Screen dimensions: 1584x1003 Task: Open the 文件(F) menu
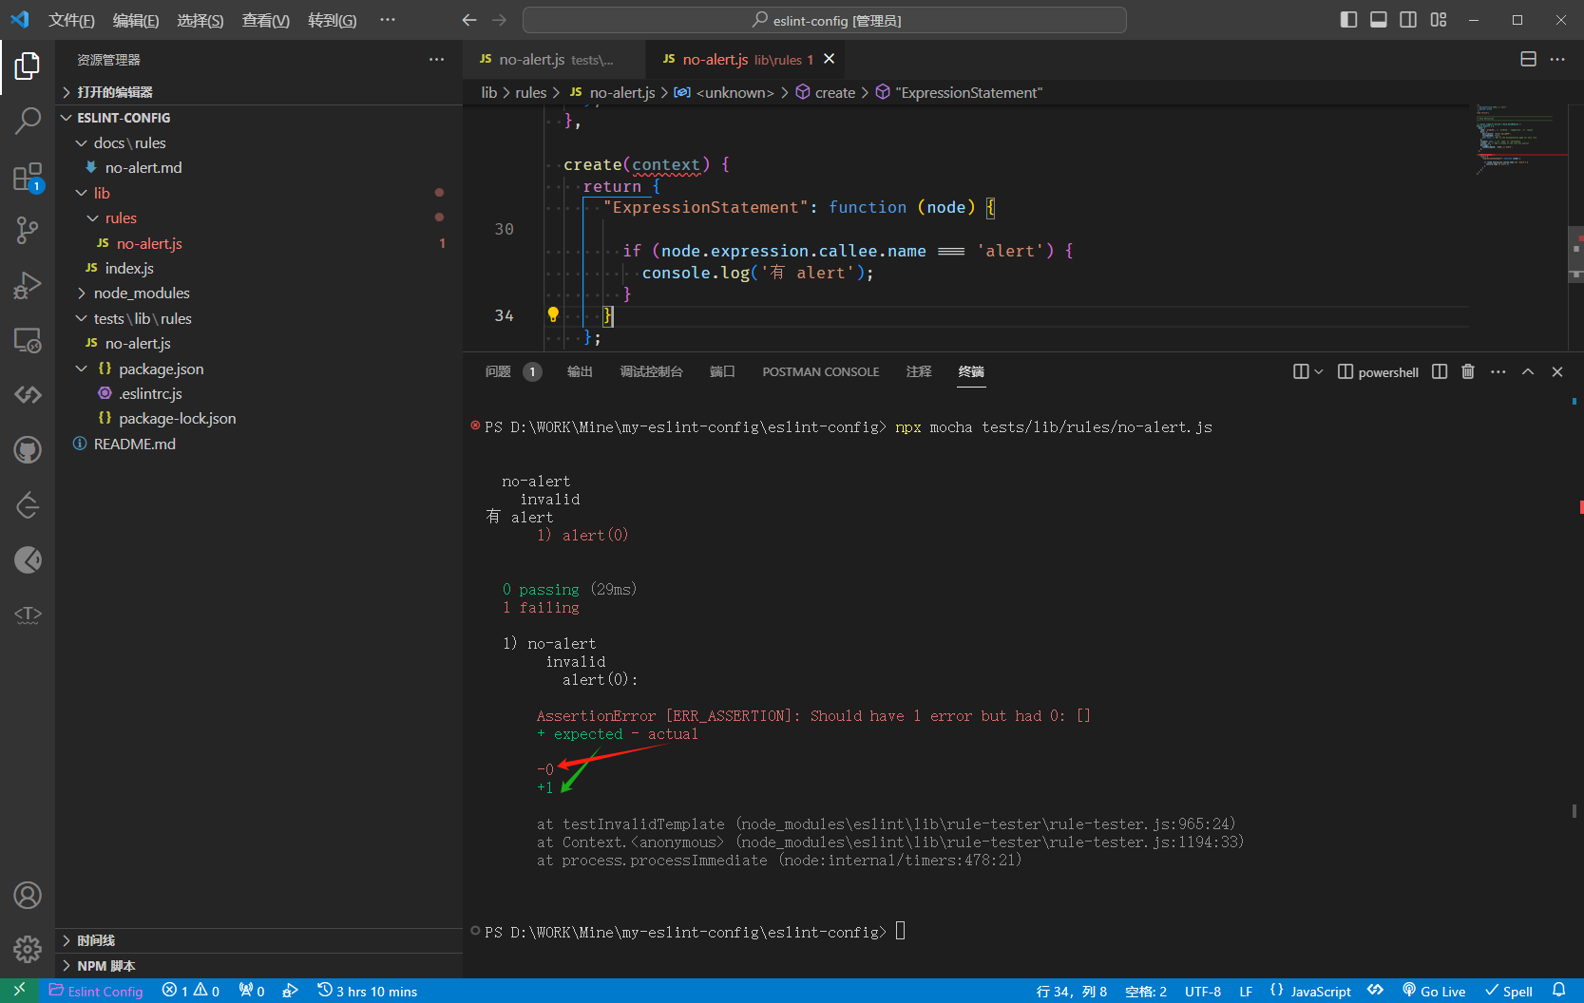tap(71, 20)
